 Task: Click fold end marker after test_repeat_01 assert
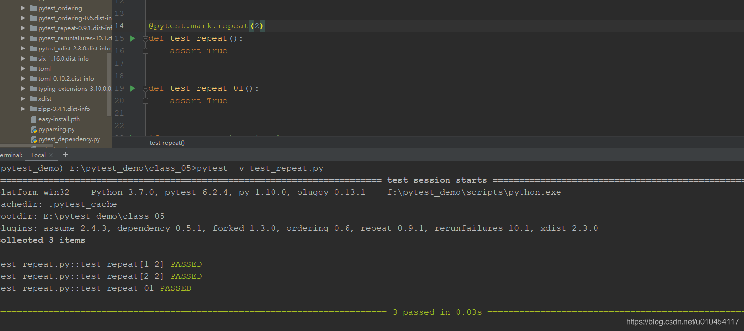(x=145, y=101)
